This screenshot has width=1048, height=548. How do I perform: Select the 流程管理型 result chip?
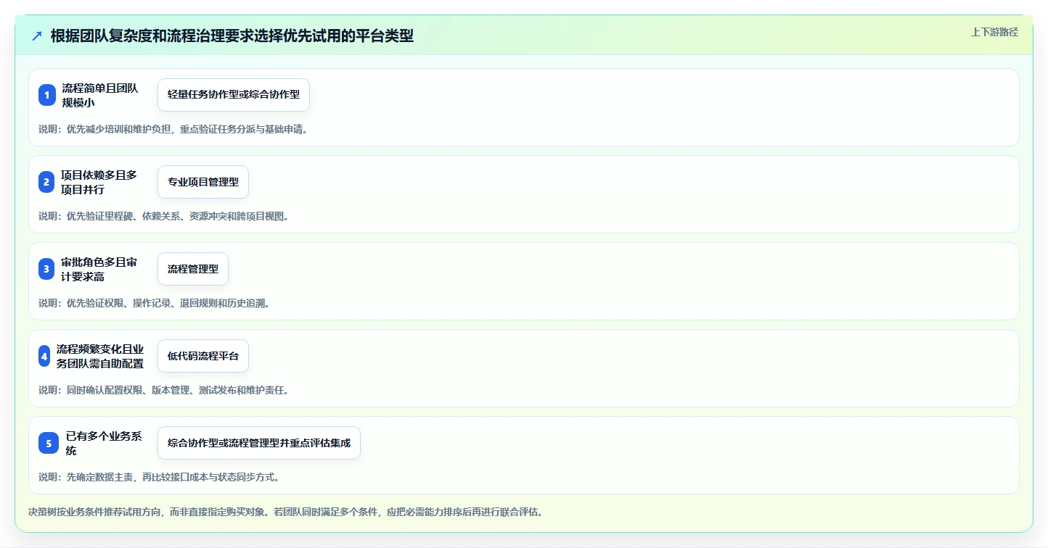click(x=193, y=269)
